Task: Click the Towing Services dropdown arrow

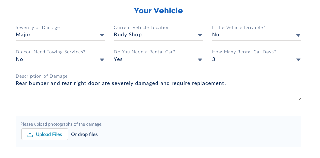Action: [102, 60]
